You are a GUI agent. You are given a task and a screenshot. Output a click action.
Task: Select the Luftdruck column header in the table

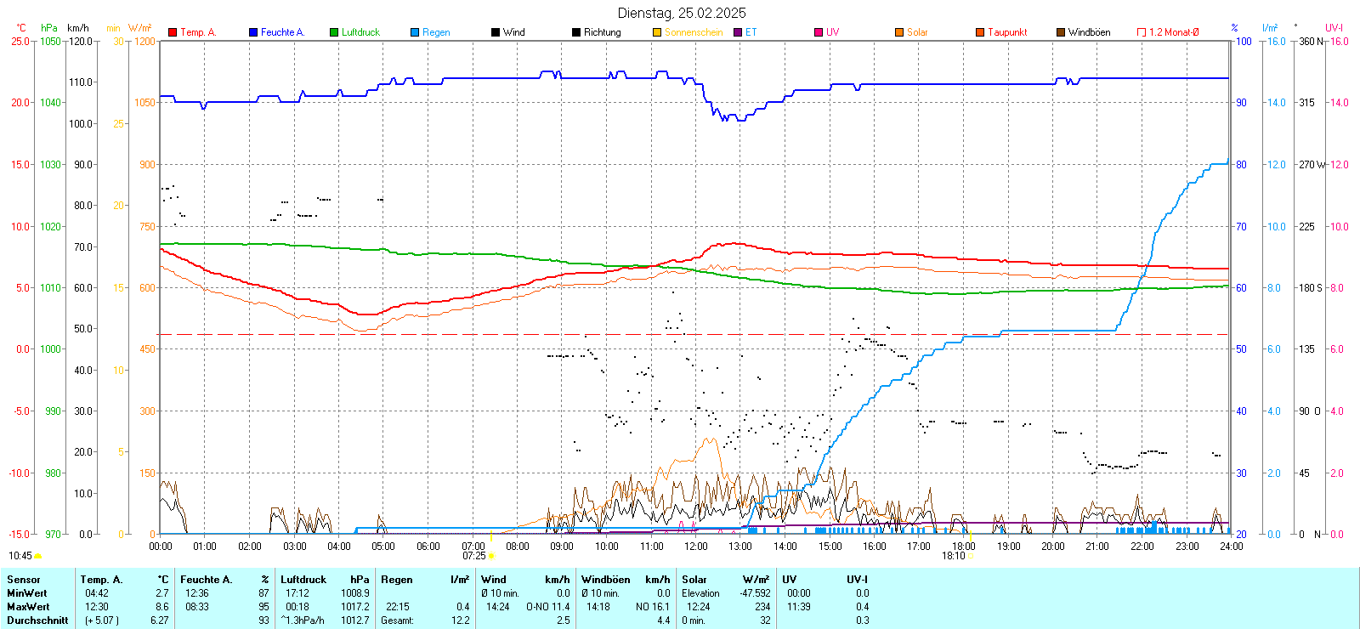[303, 580]
